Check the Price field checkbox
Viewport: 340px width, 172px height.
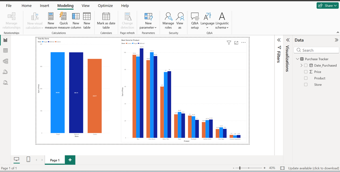[306, 72]
